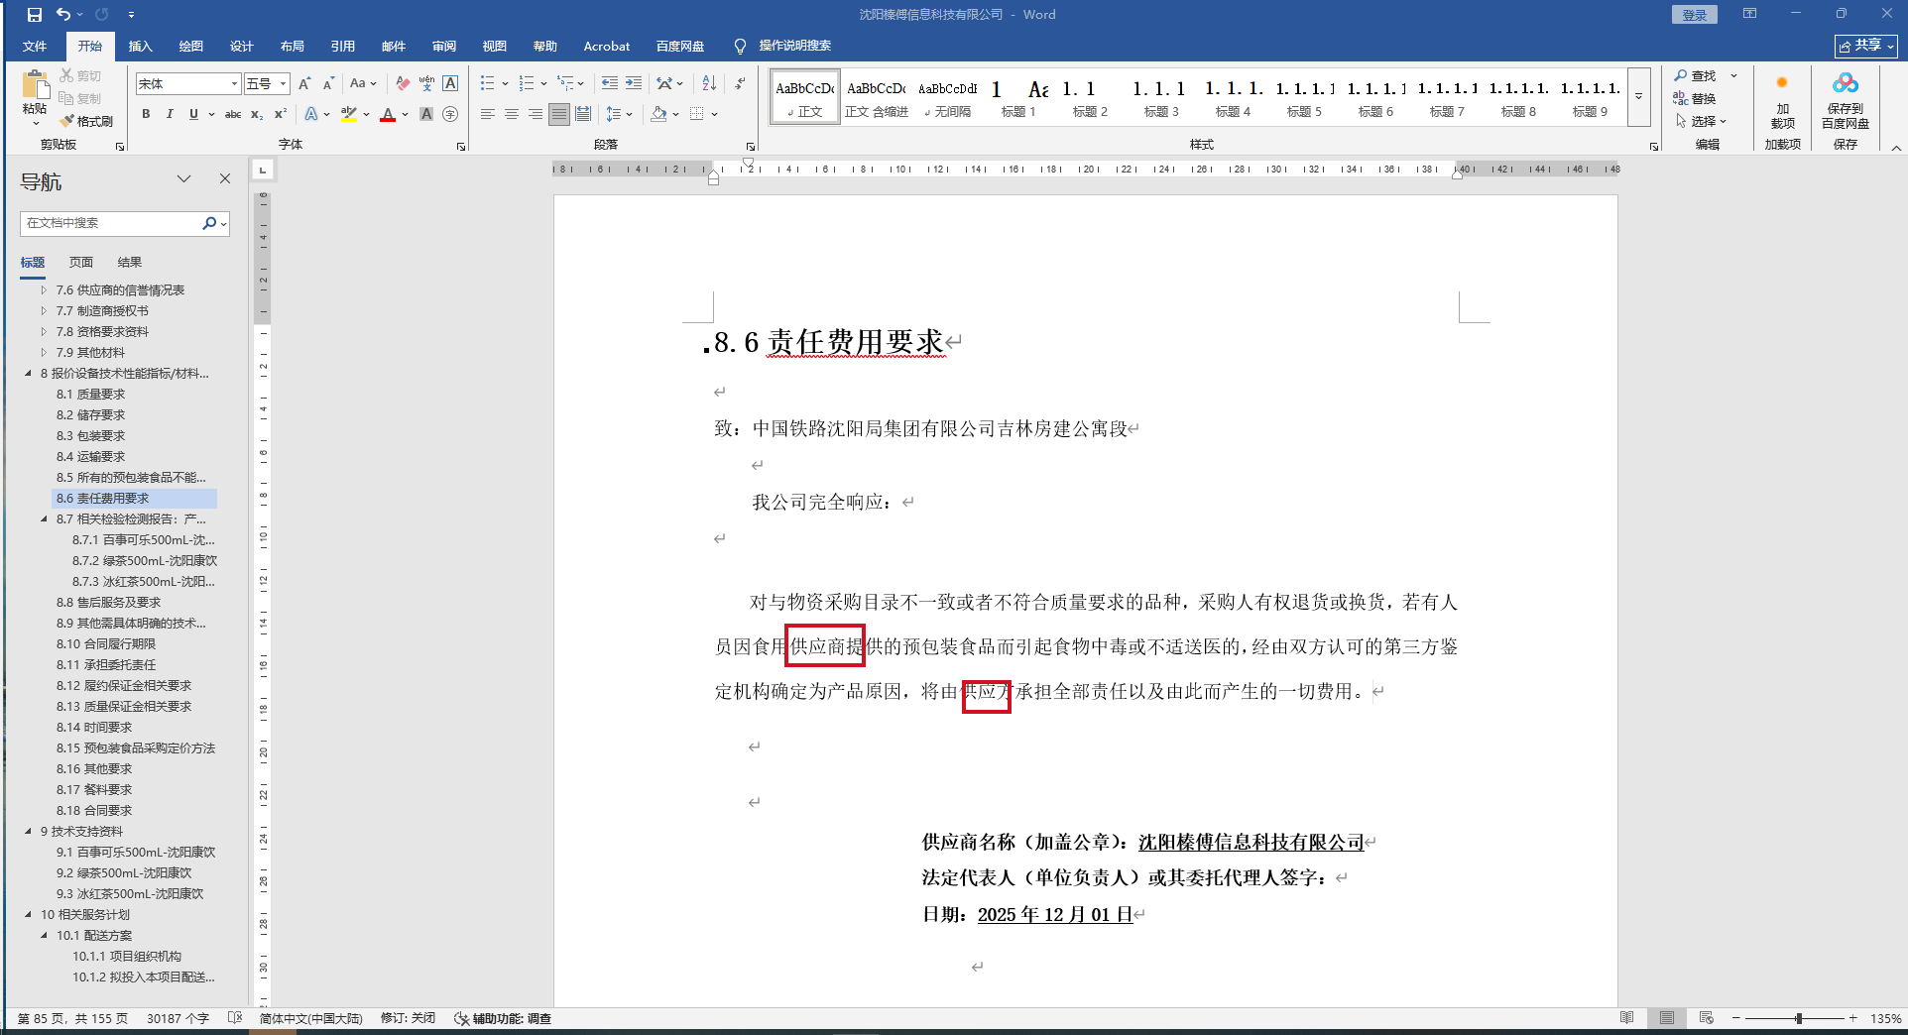The width and height of the screenshot is (1908, 1035).
Task: Increase font size with the grow-font icon
Action: click(x=304, y=84)
